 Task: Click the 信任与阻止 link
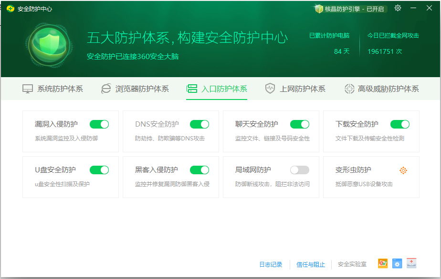310,264
